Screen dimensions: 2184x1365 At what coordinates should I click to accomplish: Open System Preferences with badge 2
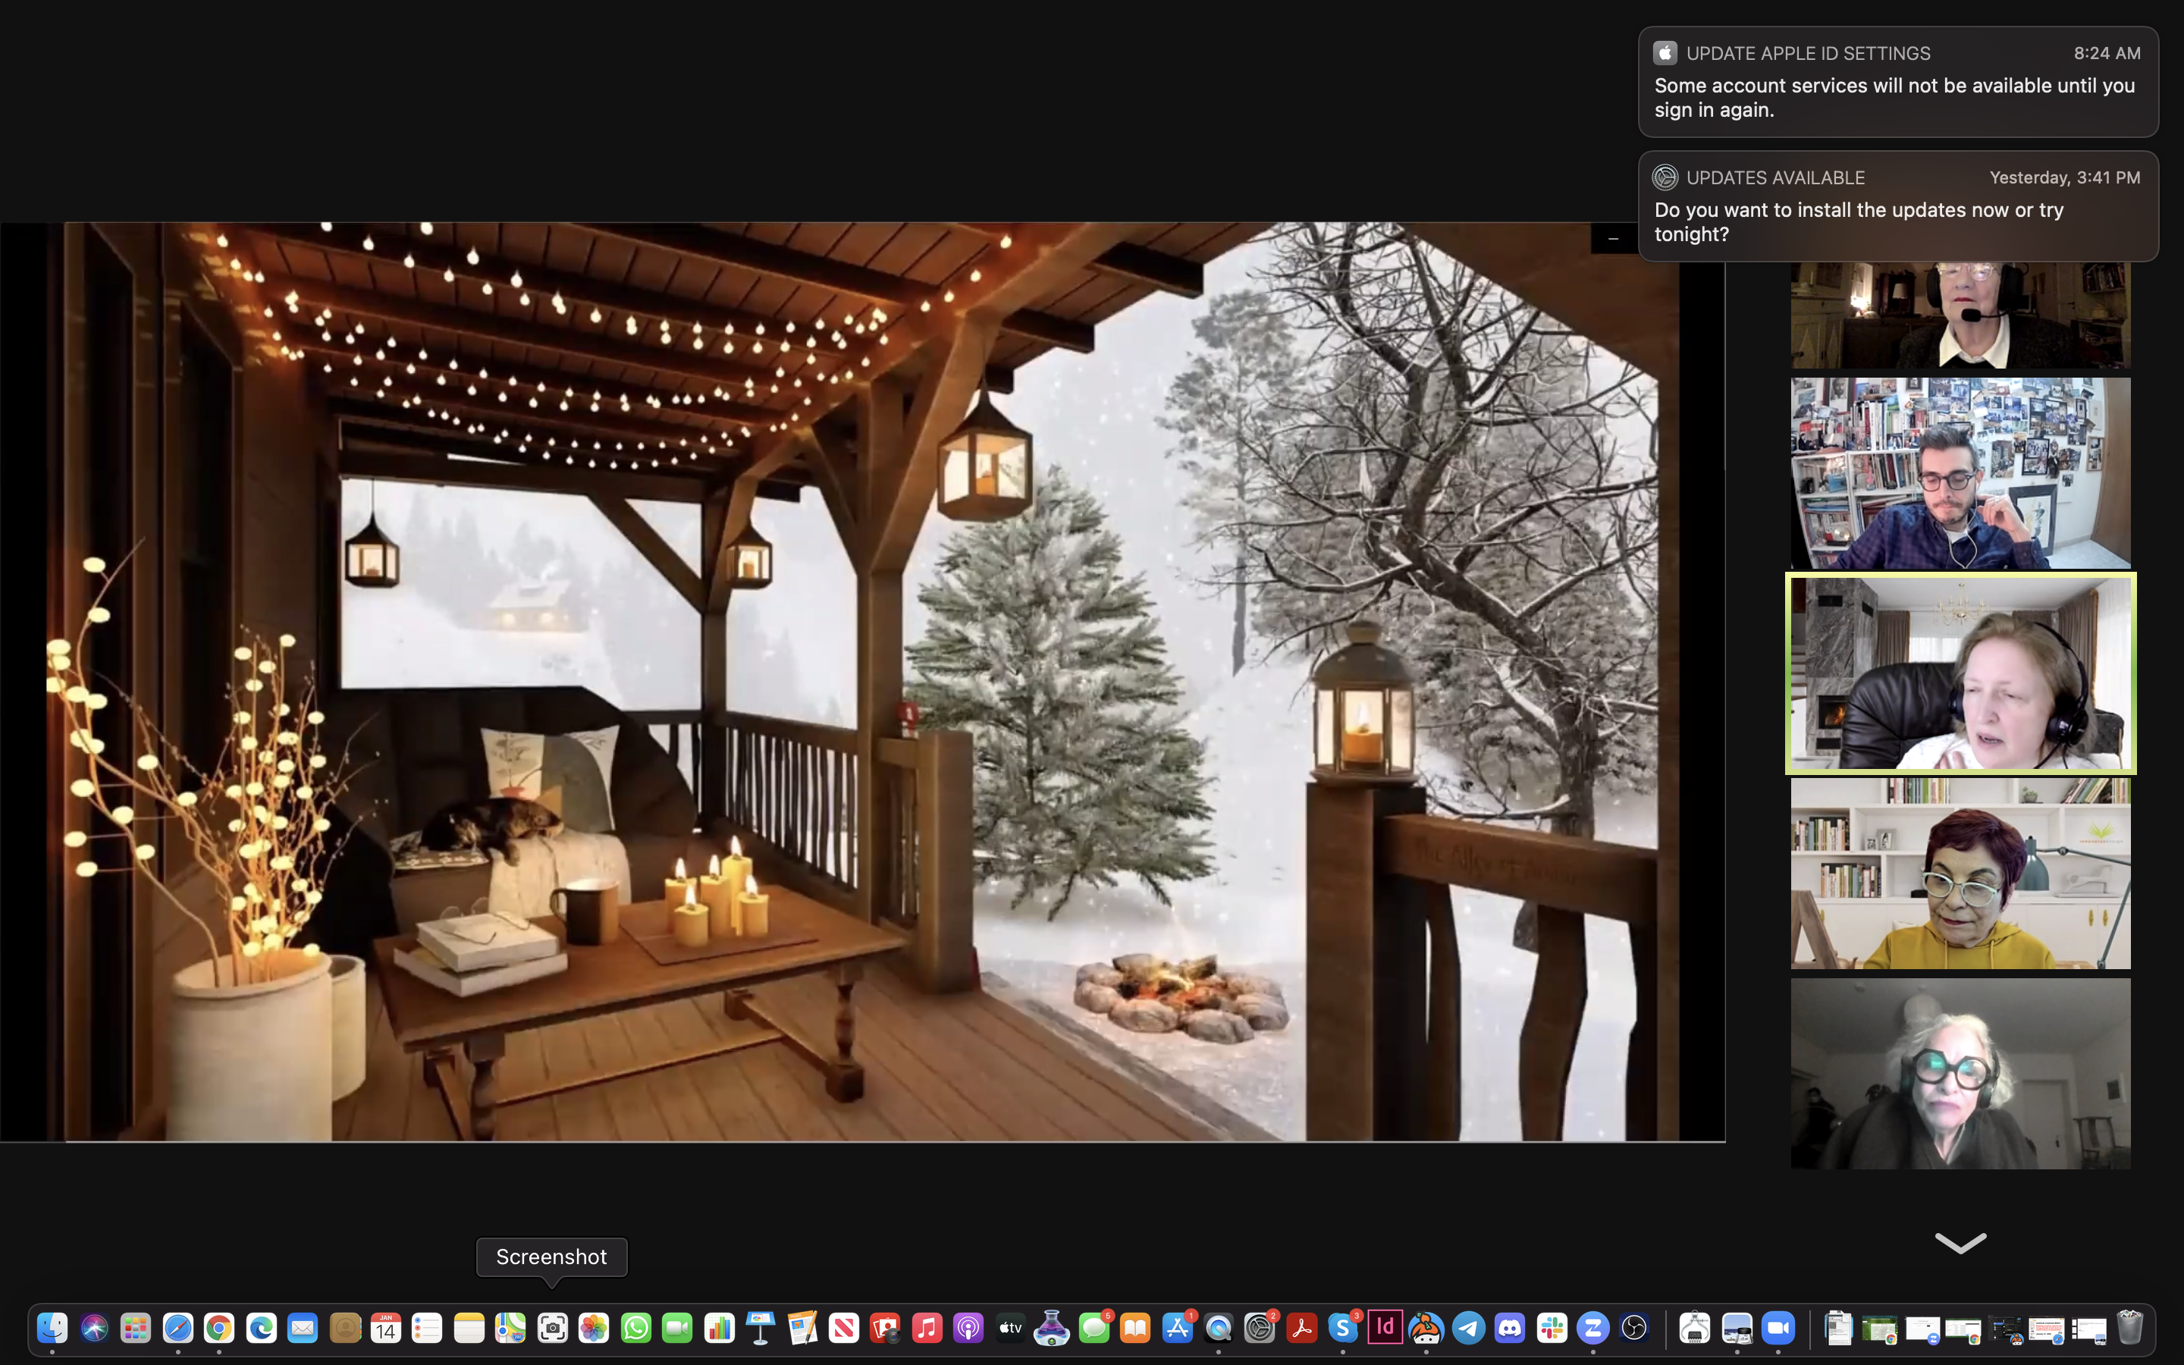1259,1328
